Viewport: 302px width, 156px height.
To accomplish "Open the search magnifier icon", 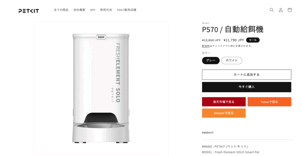I will point(272,10).
